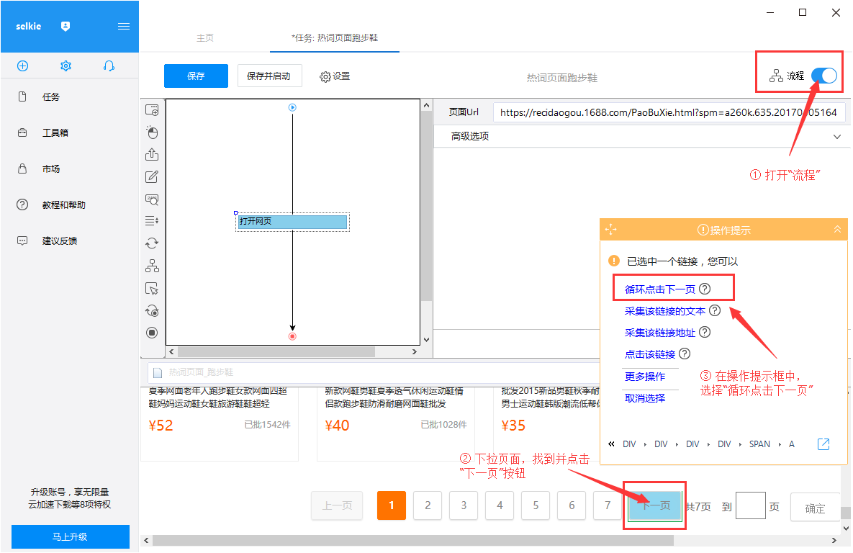Select the end loop tool icon
Screen dimensions: 853x553
pyautogui.click(x=152, y=311)
